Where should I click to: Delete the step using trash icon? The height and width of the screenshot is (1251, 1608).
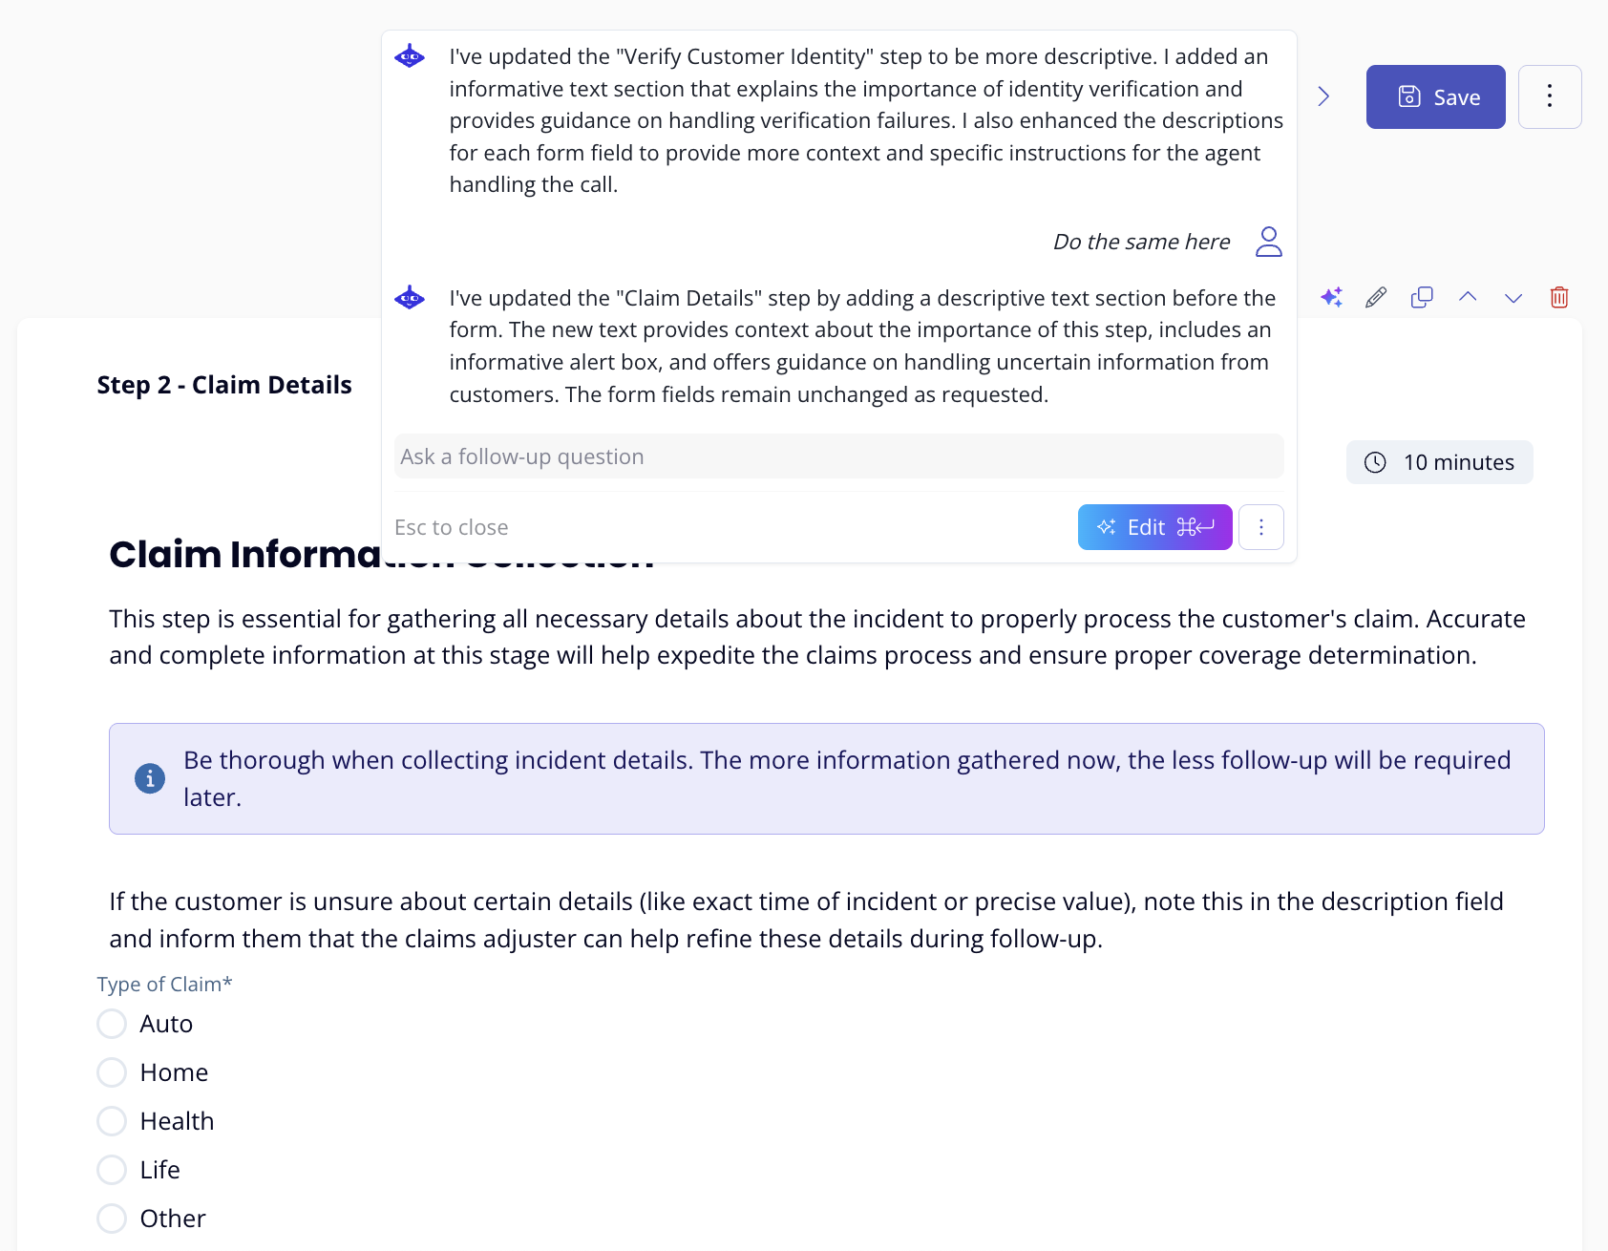point(1559,297)
